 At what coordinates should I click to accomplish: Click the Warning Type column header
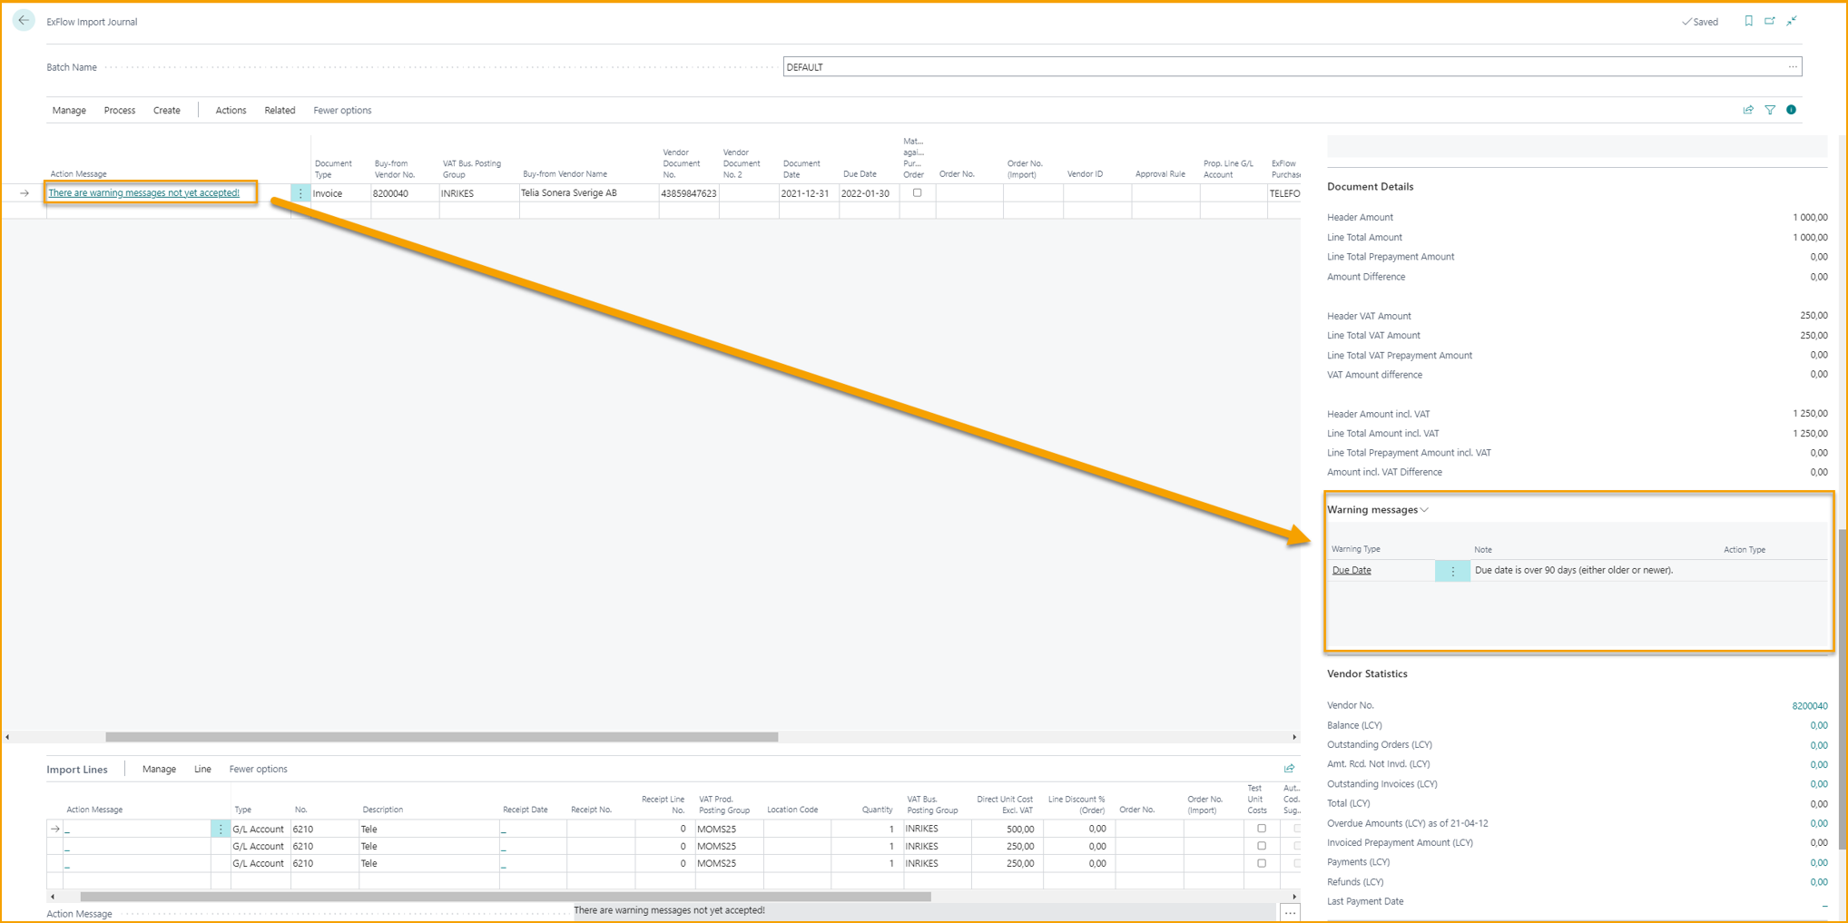point(1355,550)
